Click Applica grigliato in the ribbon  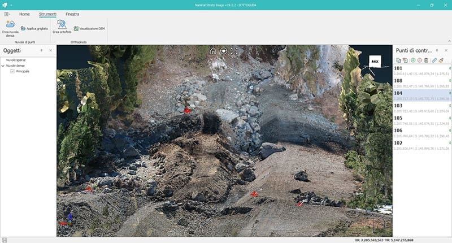(34, 28)
